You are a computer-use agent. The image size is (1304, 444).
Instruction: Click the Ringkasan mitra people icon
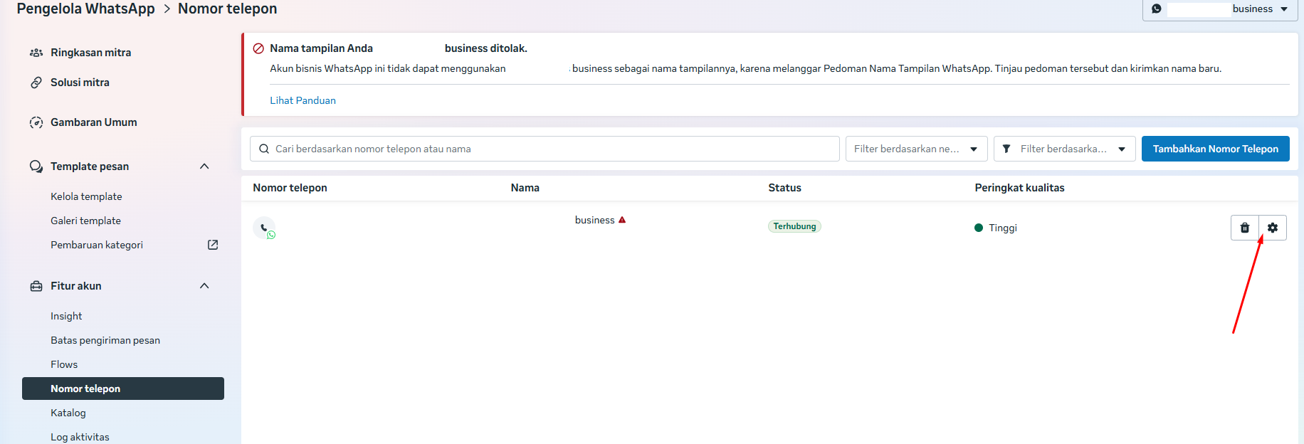[x=36, y=53]
